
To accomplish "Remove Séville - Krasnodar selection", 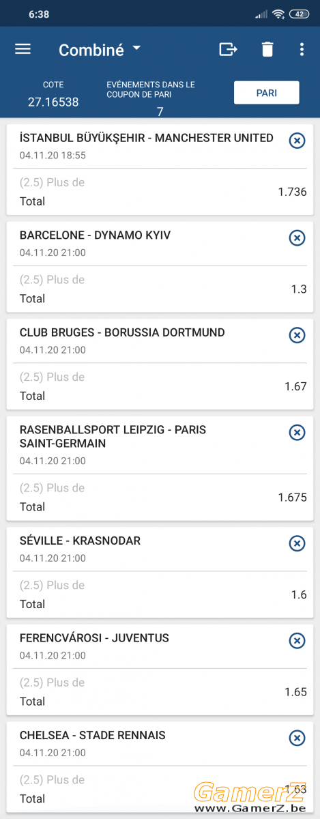I will tap(297, 543).
